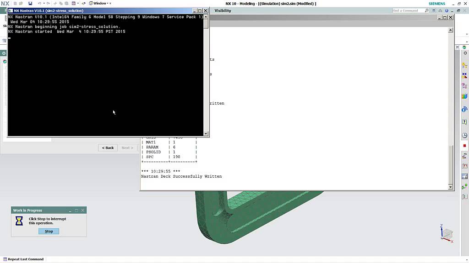The width and height of the screenshot is (469, 263).
Task: Click the Redo arrow icon
Action: pos(48,3)
